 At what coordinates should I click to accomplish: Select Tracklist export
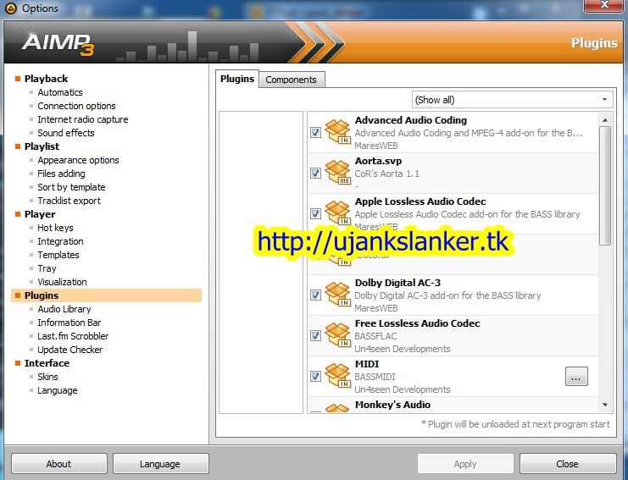[69, 201]
